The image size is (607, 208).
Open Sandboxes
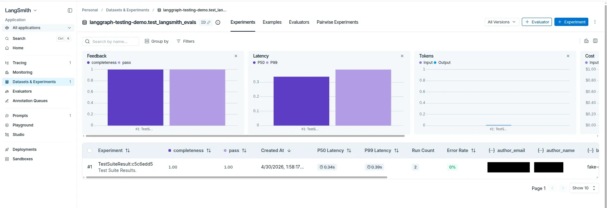click(38, 159)
